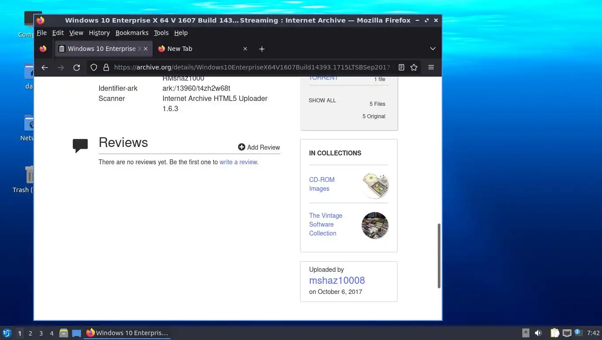Open the CD-ROM Images collection link
This screenshot has width=602, height=340.
tap(322, 184)
